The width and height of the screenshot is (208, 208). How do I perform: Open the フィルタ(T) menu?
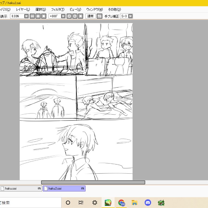click(58, 9)
